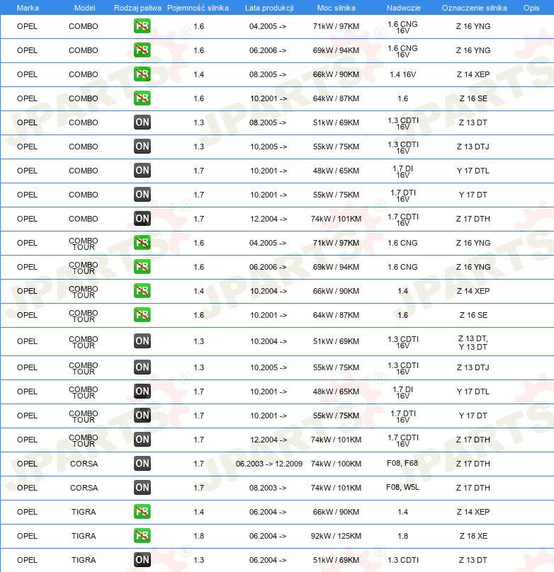The image size is (554, 572).
Task: Click the ON diesel icon in Corsa F08, W5L row
Action: point(142,488)
